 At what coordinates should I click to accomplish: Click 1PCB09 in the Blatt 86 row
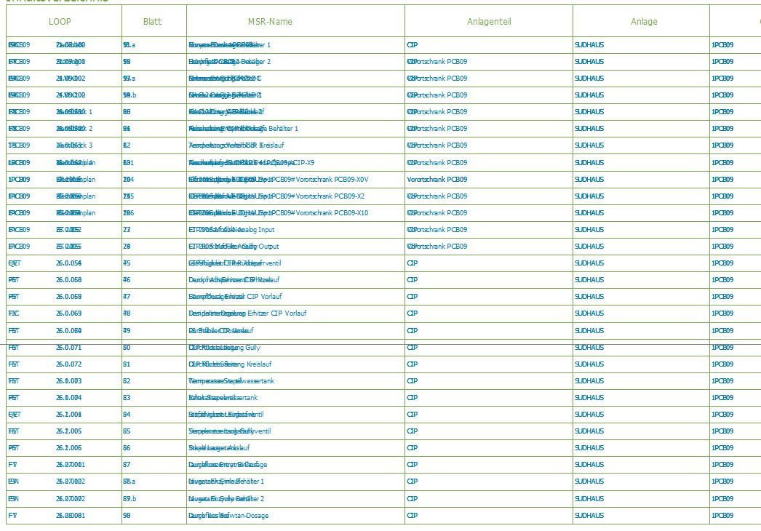click(x=722, y=448)
